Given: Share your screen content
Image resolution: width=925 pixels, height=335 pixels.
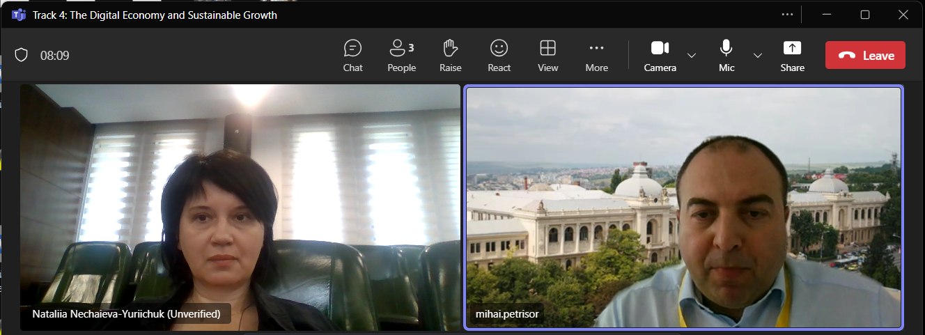Looking at the screenshot, I should [x=792, y=56].
